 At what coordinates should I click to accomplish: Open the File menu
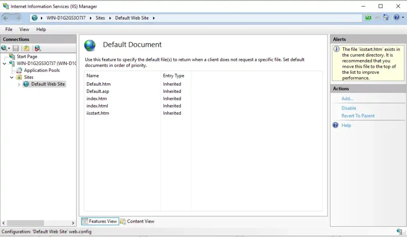tap(9, 29)
